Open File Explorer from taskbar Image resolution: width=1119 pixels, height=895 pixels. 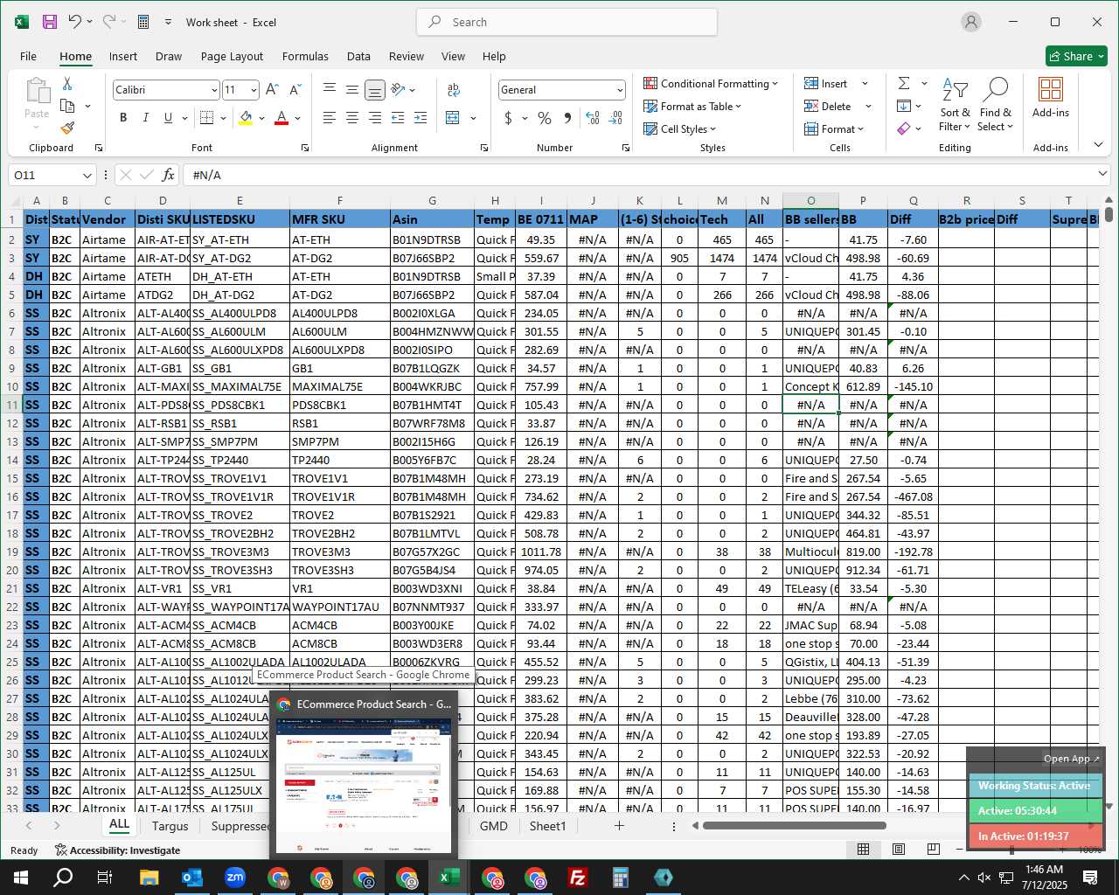pos(149,878)
